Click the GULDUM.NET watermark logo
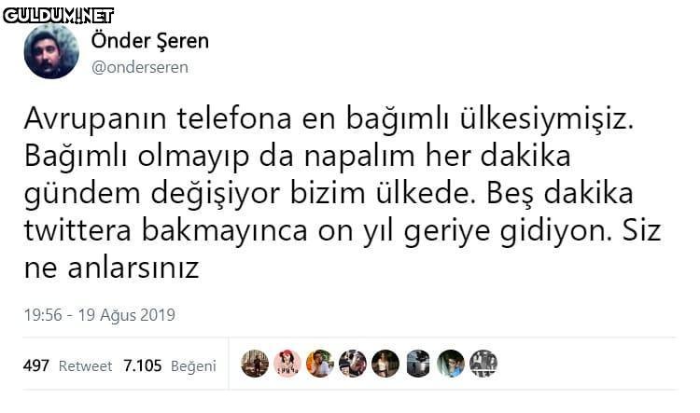This screenshot has height=413, width=700. click(x=58, y=14)
